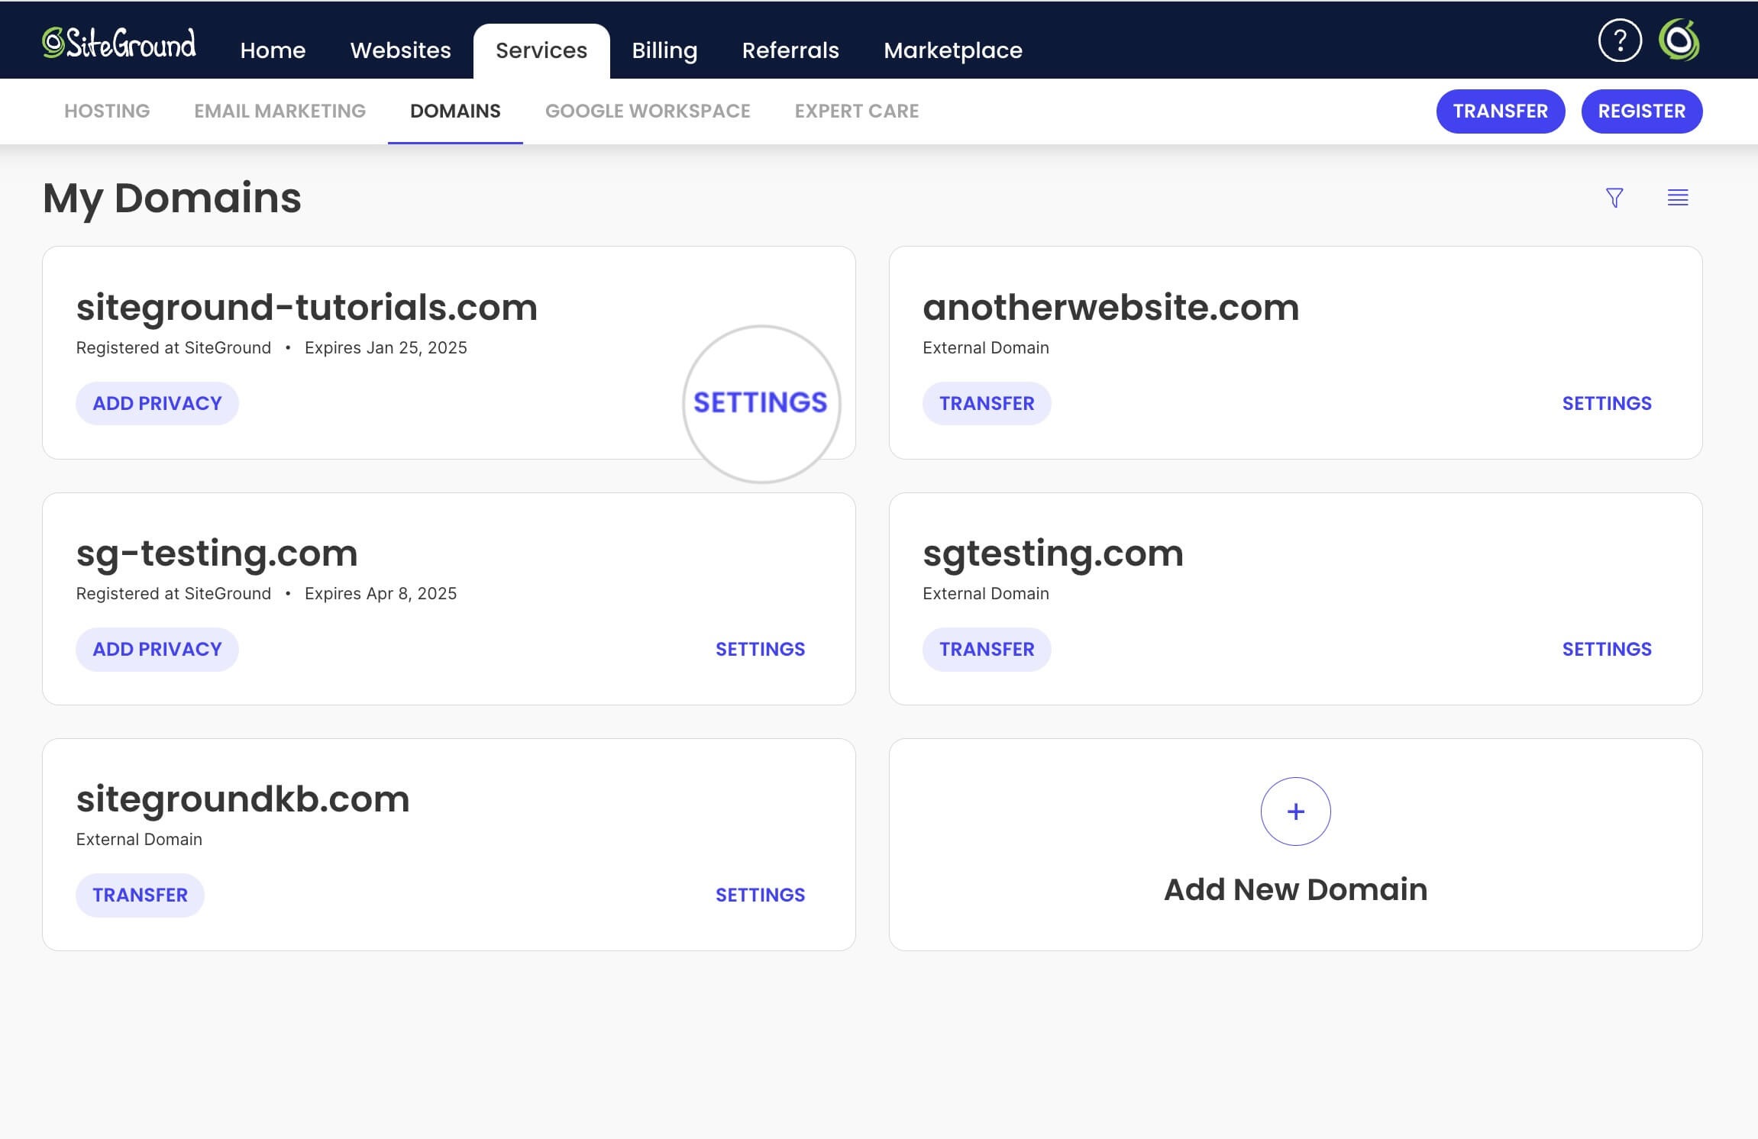Click the plus icon under Add New Domain
The height and width of the screenshot is (1139, 1758).
coord(1295,811)
